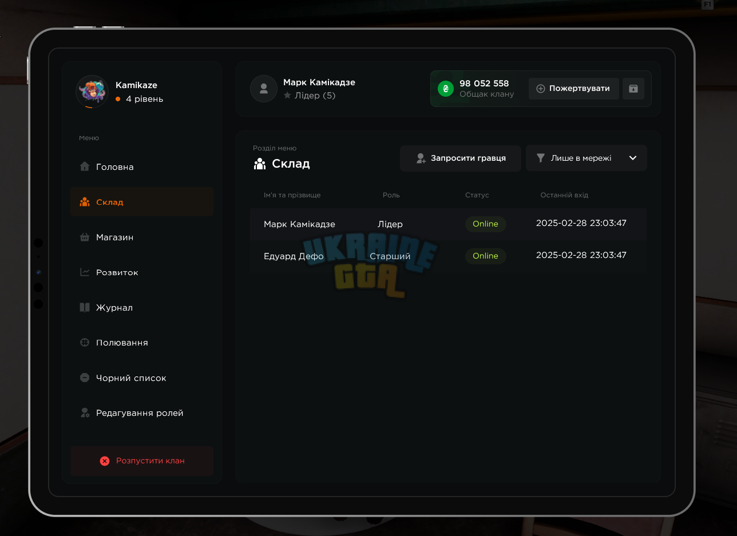Click the star icon beside Лідер (5)
The height and width of the screenshot is (536, 737).
[x=287, y=96]
